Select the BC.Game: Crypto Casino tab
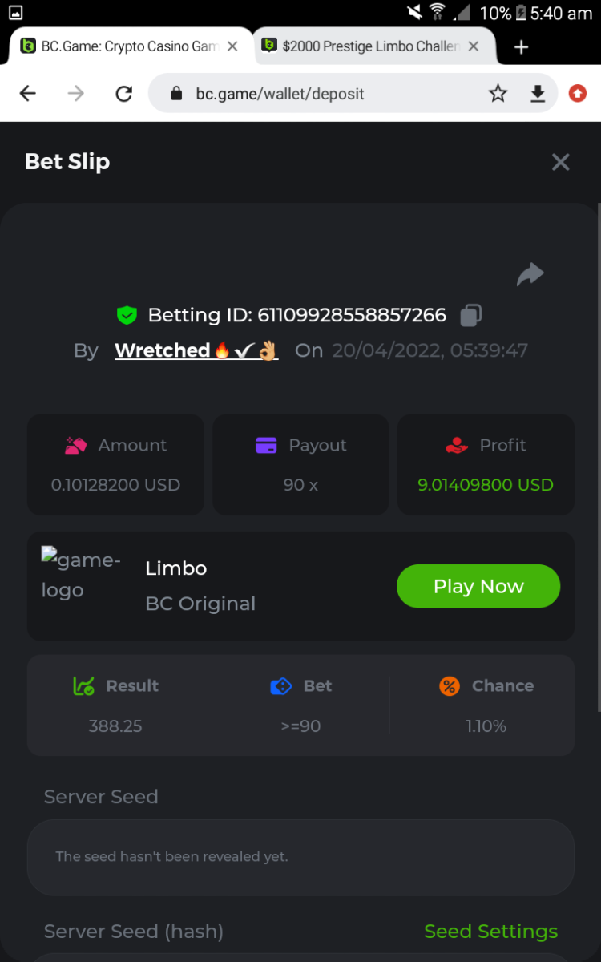 pyautogui.click(x=128, y=46)
